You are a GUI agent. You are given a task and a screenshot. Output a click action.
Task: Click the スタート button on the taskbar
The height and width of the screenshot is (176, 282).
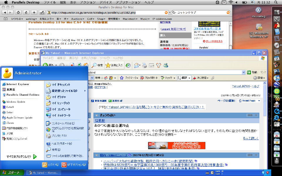pyautogui.click(x=12, y=173)
